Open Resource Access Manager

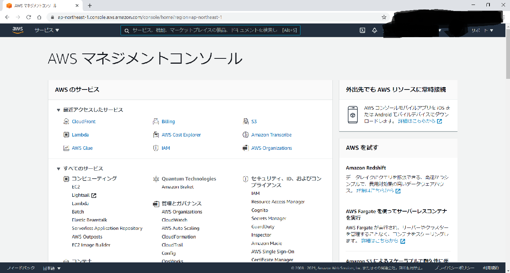278,202
